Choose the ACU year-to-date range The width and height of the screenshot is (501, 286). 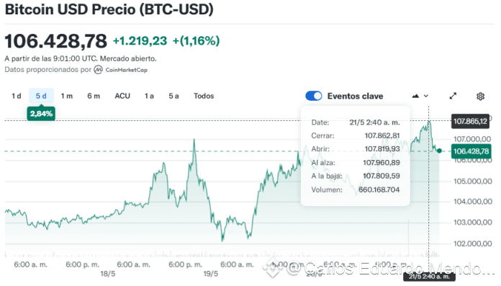[x=122, y=96]
